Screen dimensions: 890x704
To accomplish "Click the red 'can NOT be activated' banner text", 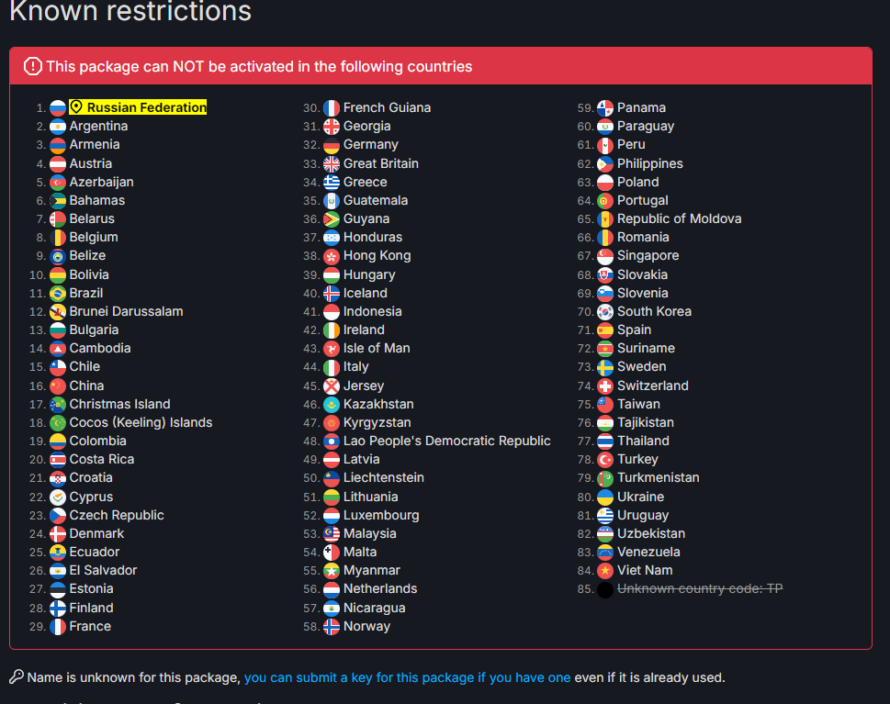I will pos(259,66).
